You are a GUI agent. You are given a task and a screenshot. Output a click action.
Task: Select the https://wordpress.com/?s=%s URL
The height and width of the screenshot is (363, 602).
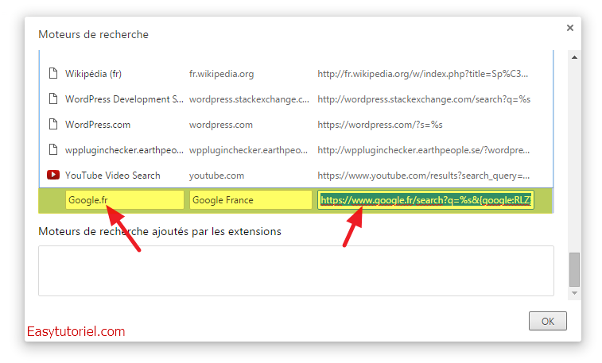pos(380,125)
